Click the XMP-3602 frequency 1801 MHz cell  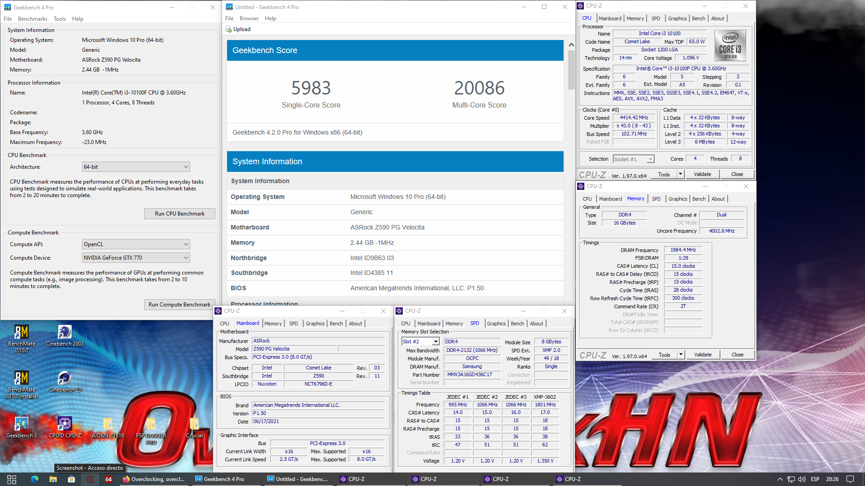545,405
